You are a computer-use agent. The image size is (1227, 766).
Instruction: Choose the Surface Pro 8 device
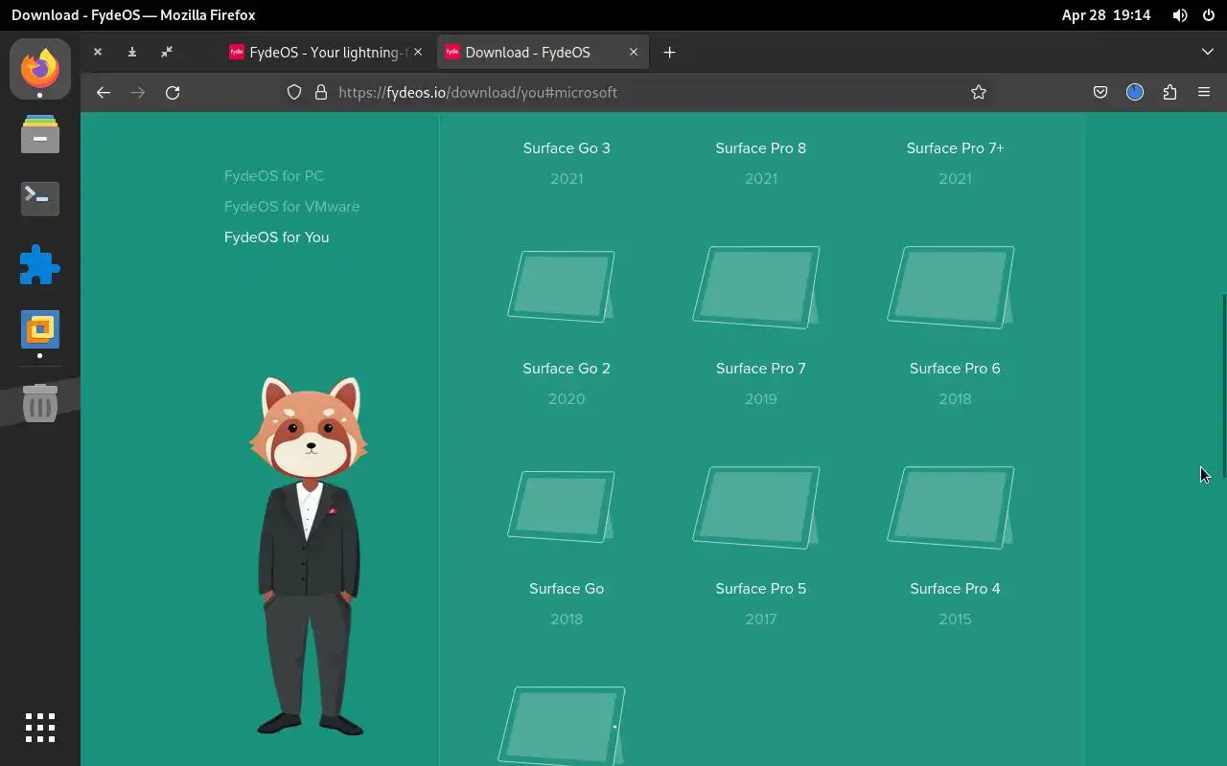[761, 147]
